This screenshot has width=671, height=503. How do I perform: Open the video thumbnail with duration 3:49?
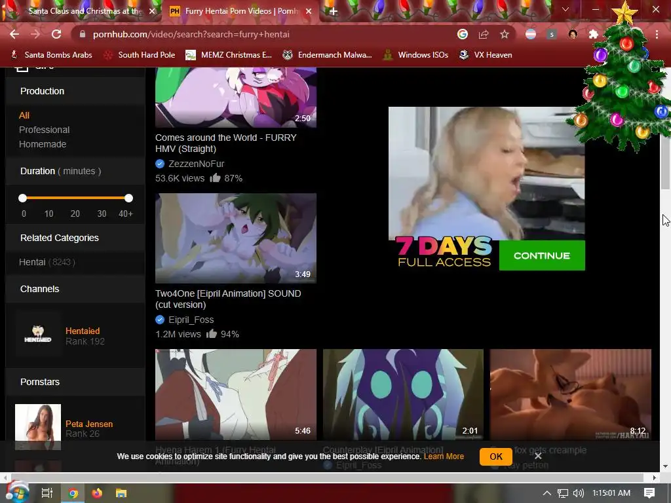click(x=236, y=238)
